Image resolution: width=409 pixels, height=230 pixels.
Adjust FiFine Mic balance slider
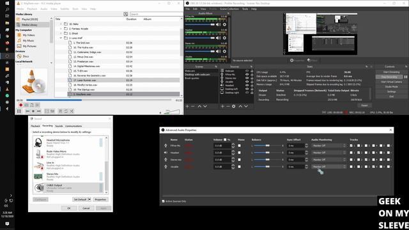267,146
